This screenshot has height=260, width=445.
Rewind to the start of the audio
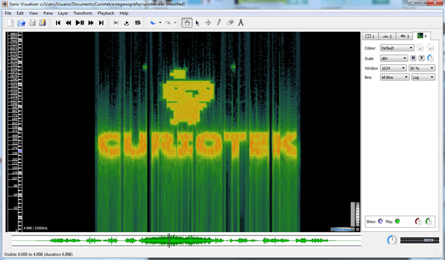click(58, 23)
